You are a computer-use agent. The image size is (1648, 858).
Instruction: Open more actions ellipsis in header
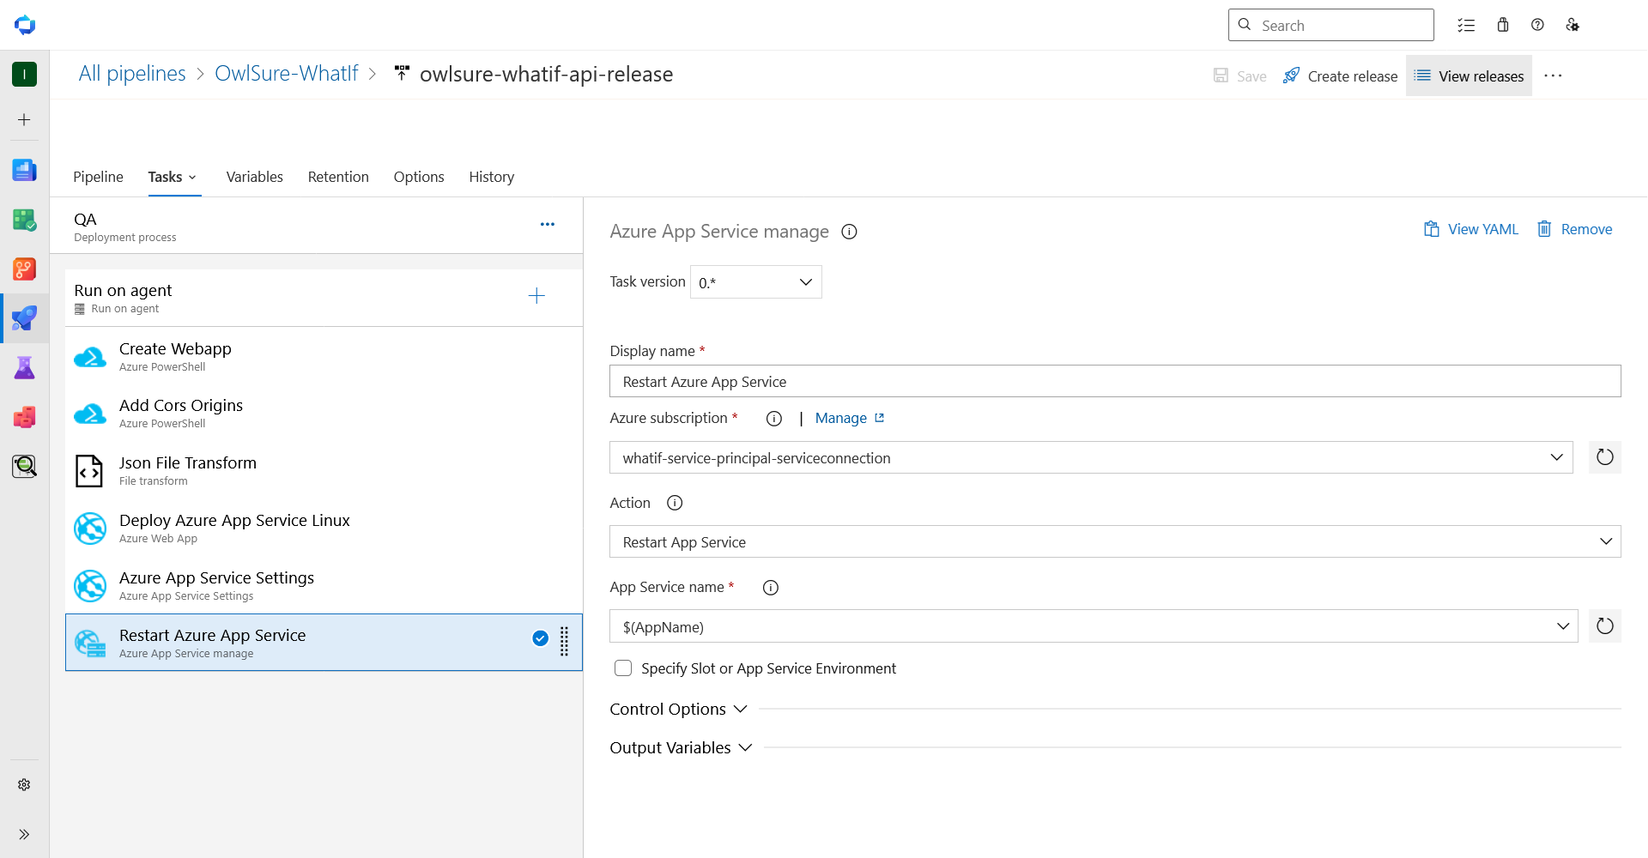(1553, 76)
